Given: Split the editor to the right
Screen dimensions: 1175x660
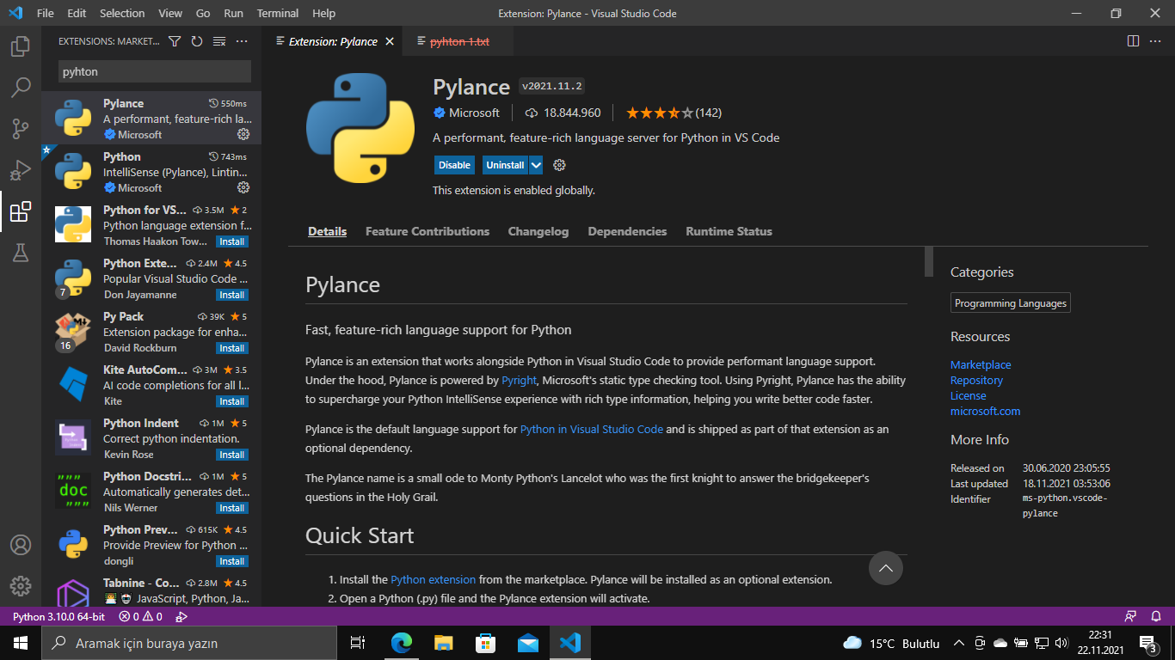Looking at the screenshot, I should coord(1133,41).
